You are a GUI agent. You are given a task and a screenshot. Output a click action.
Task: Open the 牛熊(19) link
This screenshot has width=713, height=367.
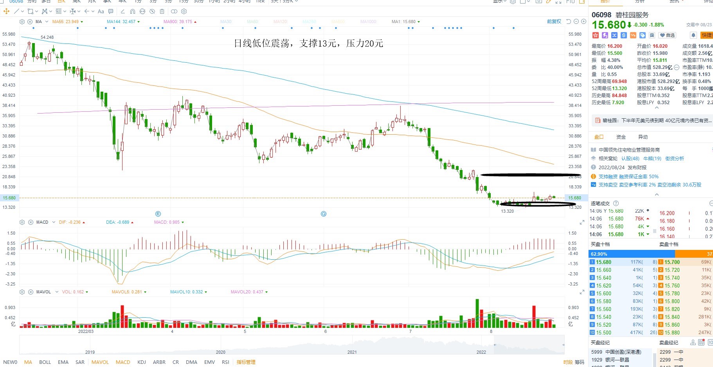[652, 158]
